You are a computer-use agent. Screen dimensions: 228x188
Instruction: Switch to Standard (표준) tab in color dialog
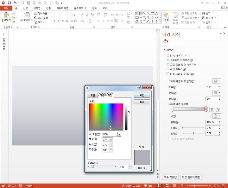(92, 95)
